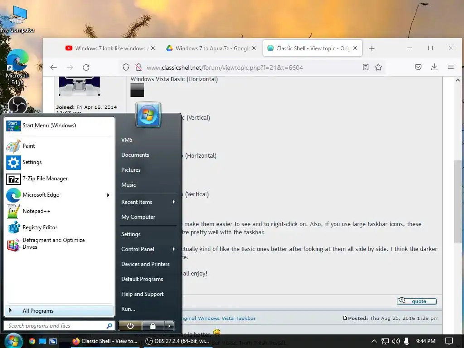Open Chrome from taskbar quick launch
This screenshot has width=464, height=348.
coord(32,341)
